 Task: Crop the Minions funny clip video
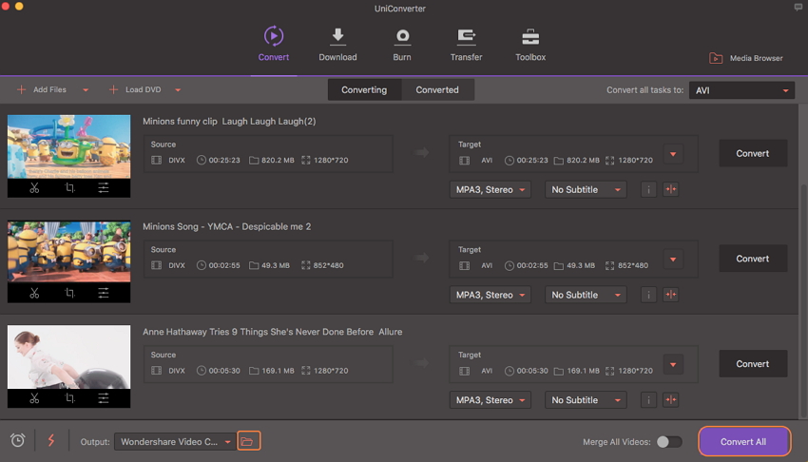tap(69, 188)
